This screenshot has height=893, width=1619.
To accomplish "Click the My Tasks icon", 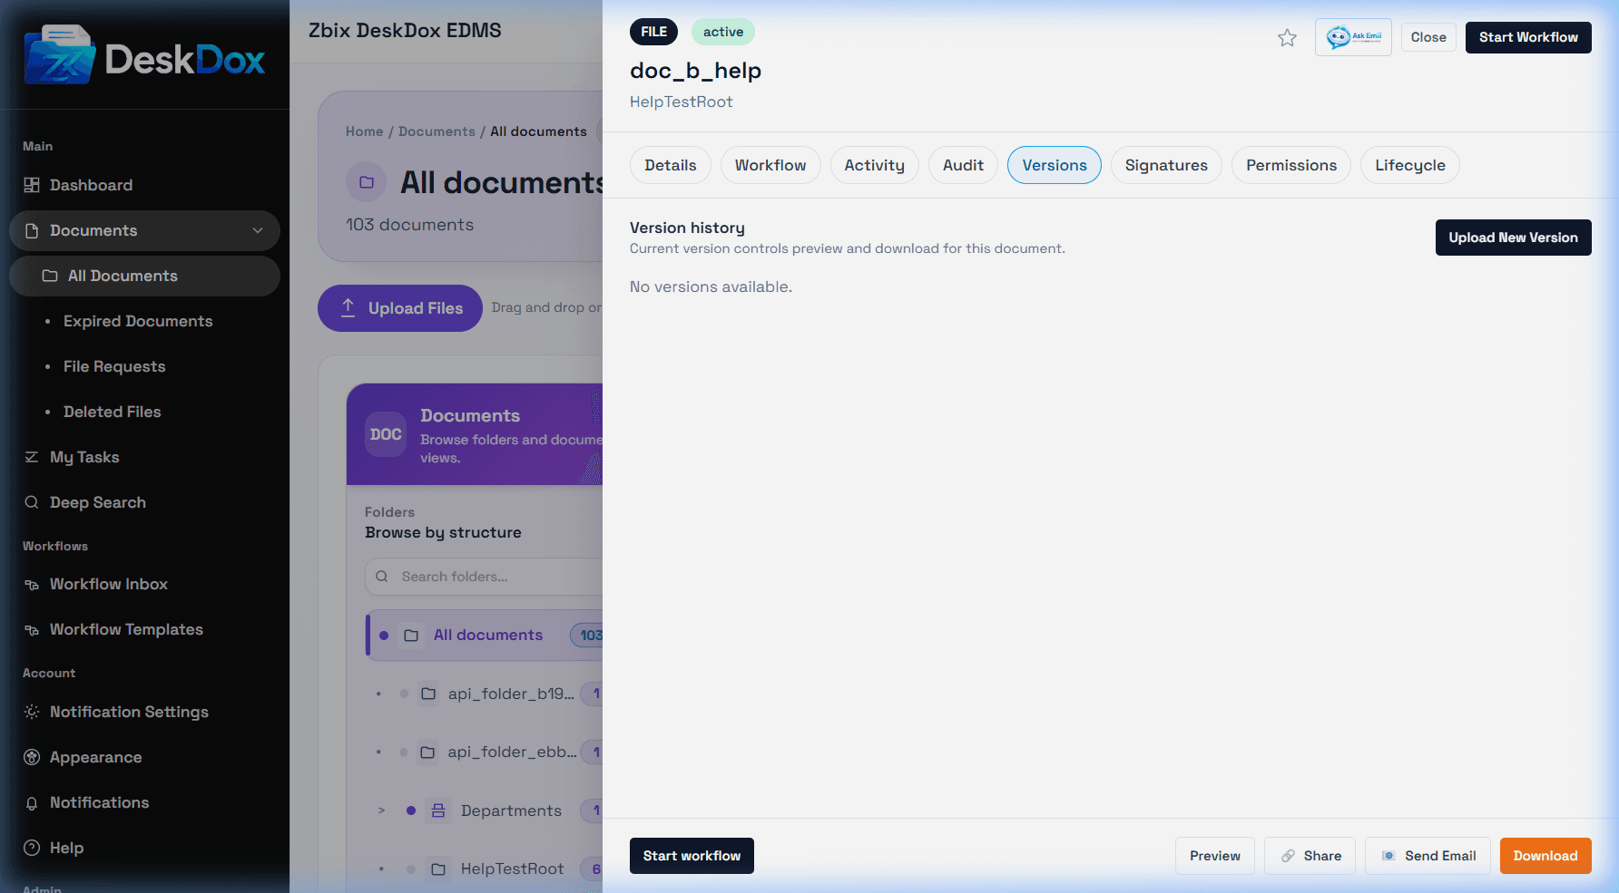I will point(32,457).
